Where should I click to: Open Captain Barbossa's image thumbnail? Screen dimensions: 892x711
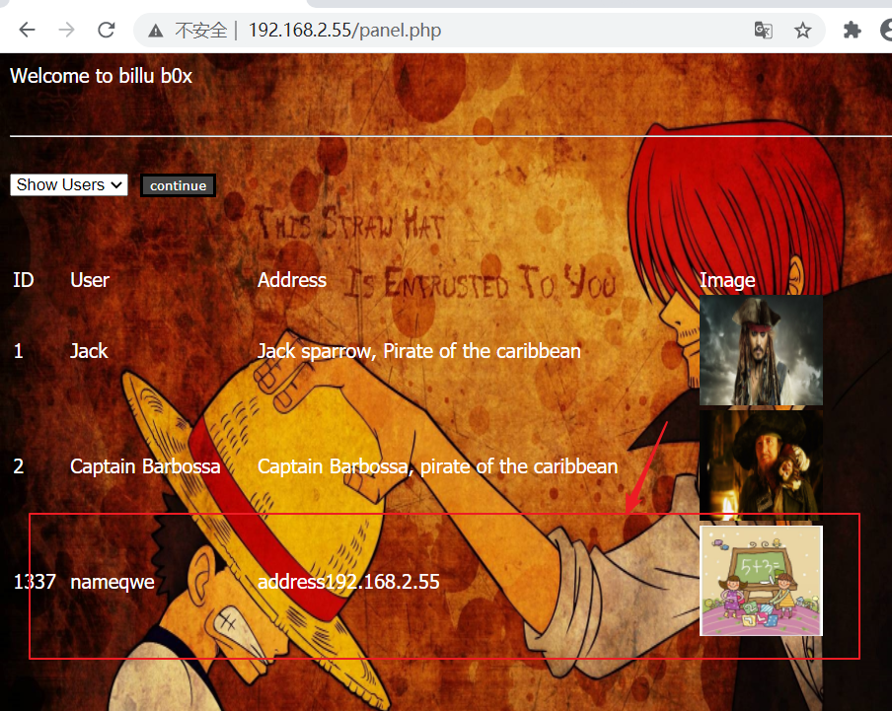pyautogui.click(x=761, y=464)
